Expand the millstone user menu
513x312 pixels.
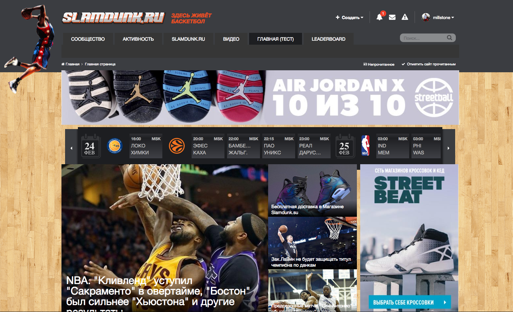pyautogui.click(x=443, y=17)
